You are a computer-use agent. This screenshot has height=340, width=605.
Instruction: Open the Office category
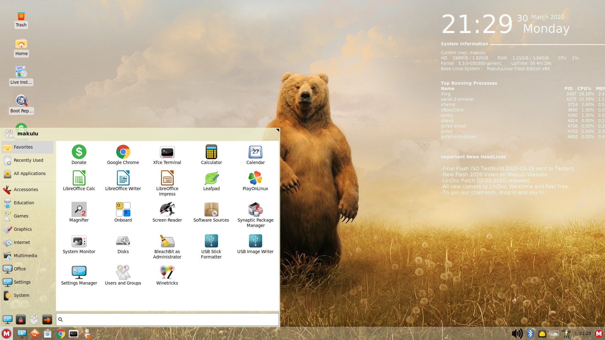pos(27,269)
